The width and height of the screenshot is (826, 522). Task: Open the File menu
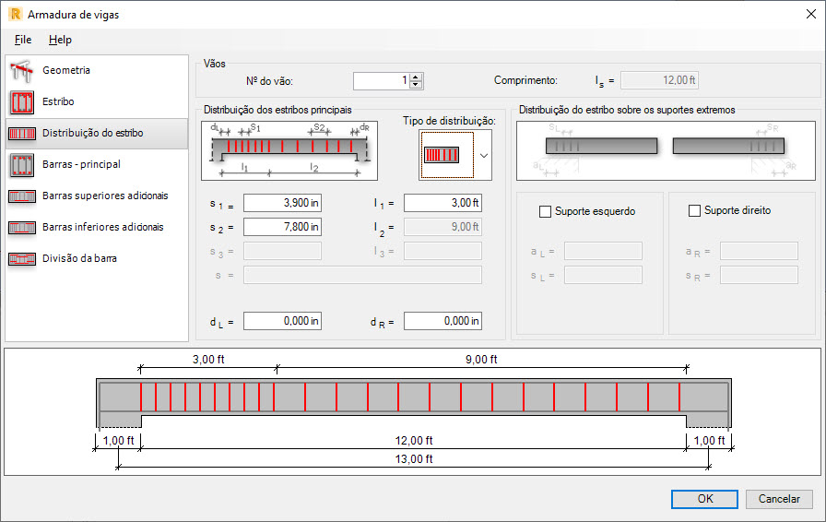[23, 40]
